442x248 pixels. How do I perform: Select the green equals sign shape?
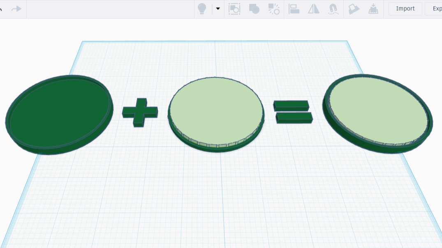pyautogui.click(x=293, y=112)
